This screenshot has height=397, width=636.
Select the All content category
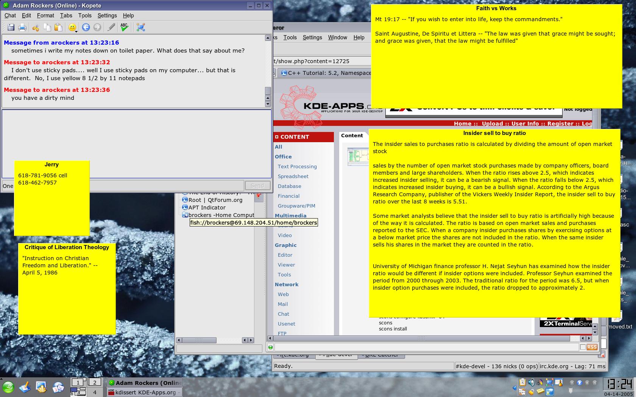pos(278,147)
